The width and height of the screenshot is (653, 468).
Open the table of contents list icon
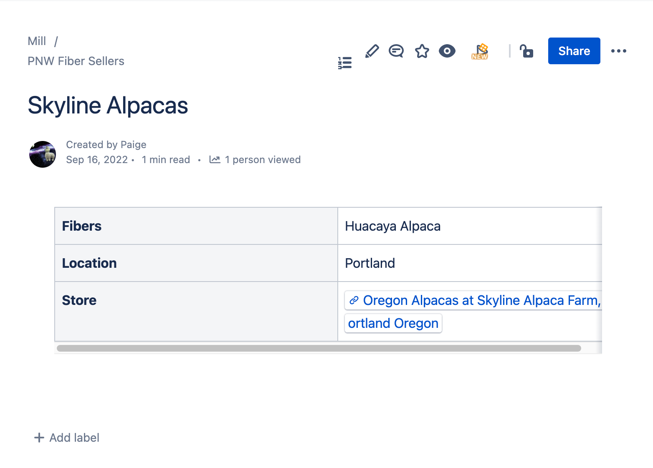click(x=345, y=63)
